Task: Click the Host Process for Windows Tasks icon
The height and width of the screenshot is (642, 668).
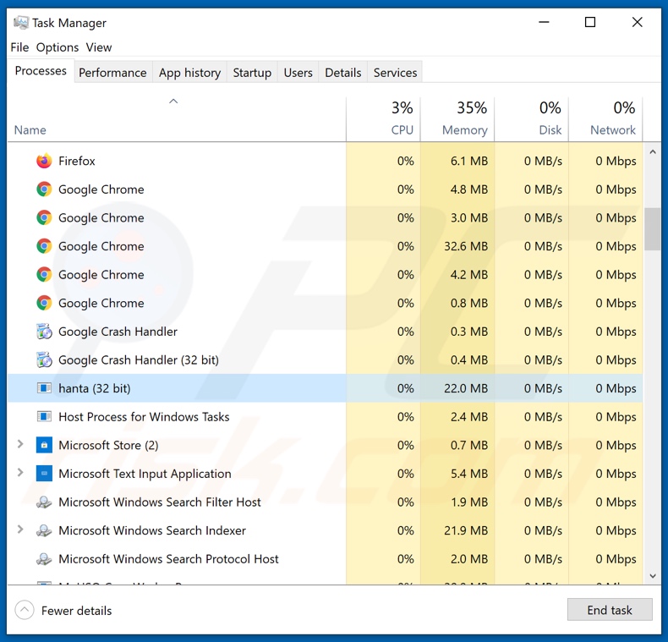Action: 44,416
